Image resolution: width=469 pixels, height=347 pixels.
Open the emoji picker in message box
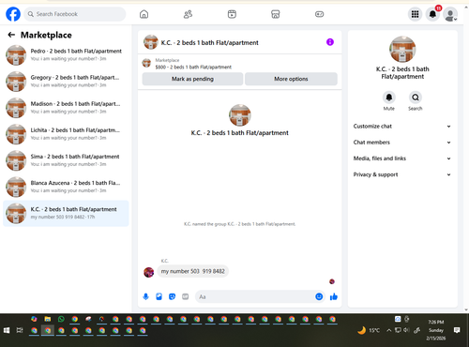point(319,296)
